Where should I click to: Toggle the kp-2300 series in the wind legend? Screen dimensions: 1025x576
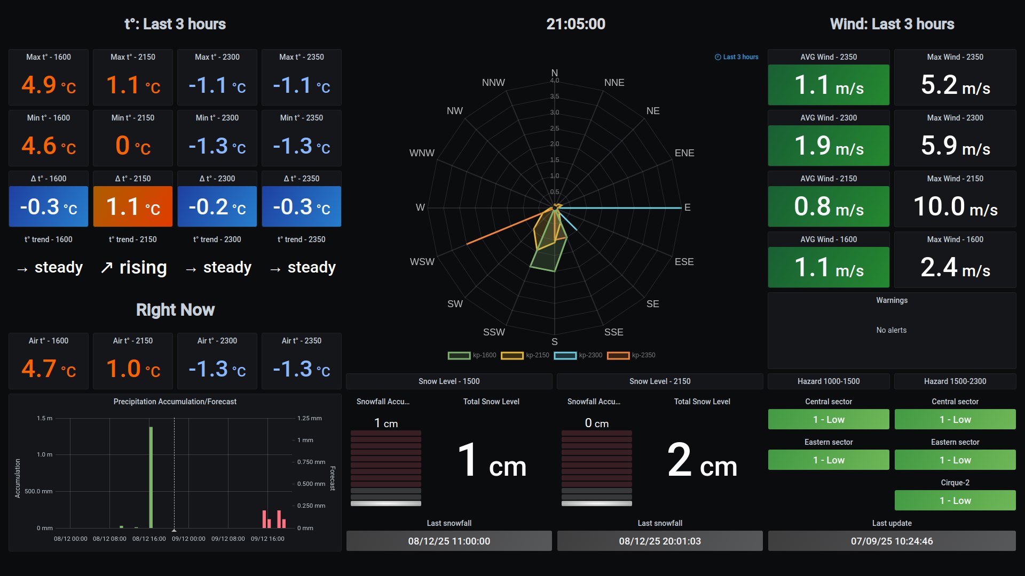pos(590,355)
